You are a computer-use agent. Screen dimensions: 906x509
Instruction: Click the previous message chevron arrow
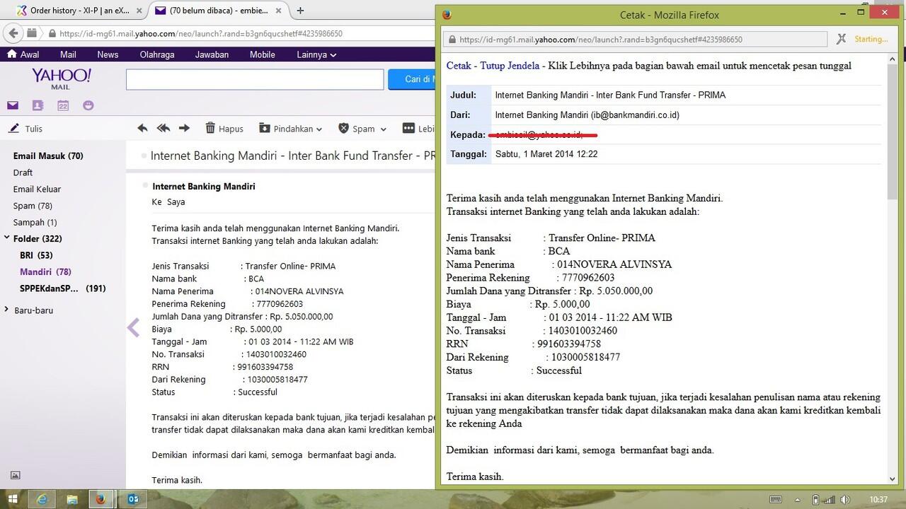tap(133, 328)
